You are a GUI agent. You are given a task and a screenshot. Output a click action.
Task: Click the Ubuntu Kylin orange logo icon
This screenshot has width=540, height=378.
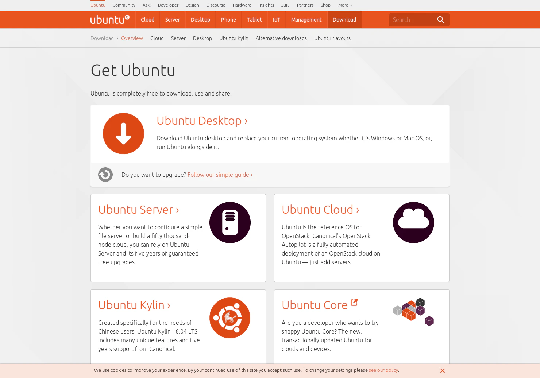tap(230, 318)
